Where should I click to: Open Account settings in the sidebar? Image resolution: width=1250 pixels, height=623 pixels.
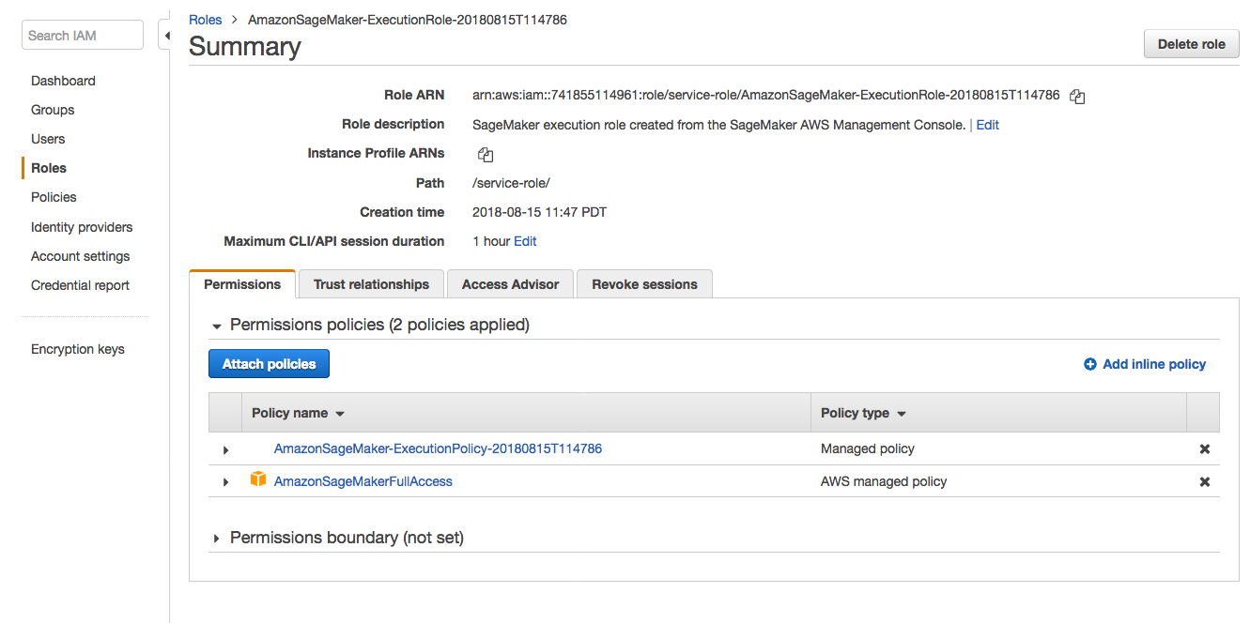[80, 256]
